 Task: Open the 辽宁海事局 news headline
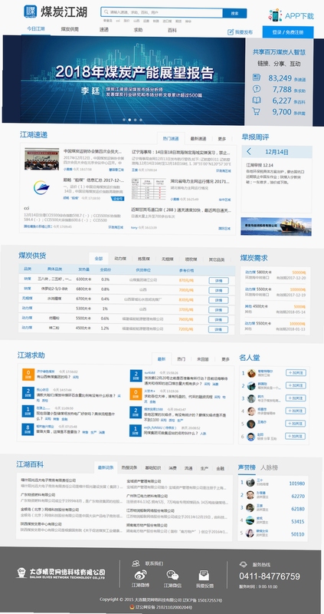coord(181,151)
